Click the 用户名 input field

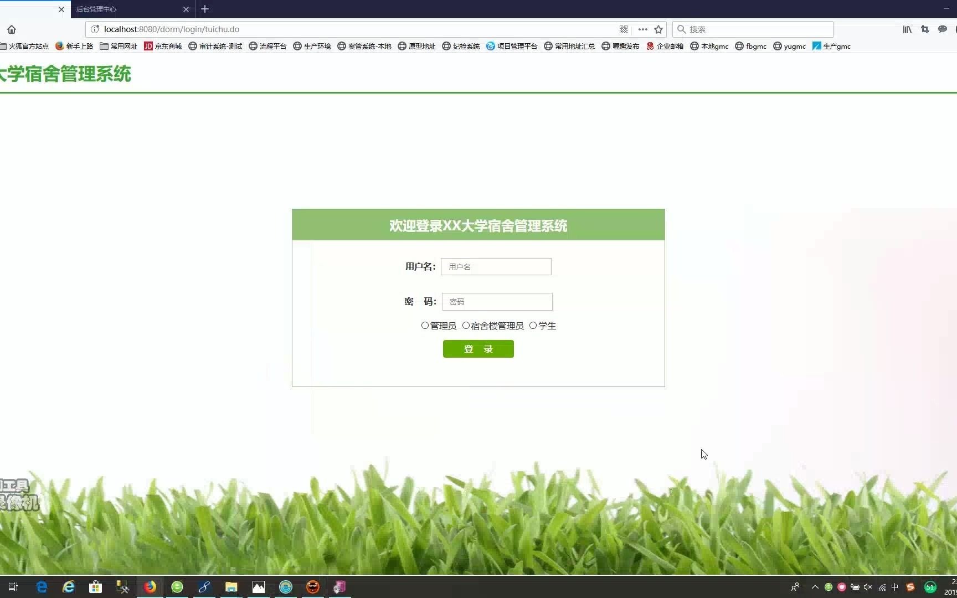point(495,266)
